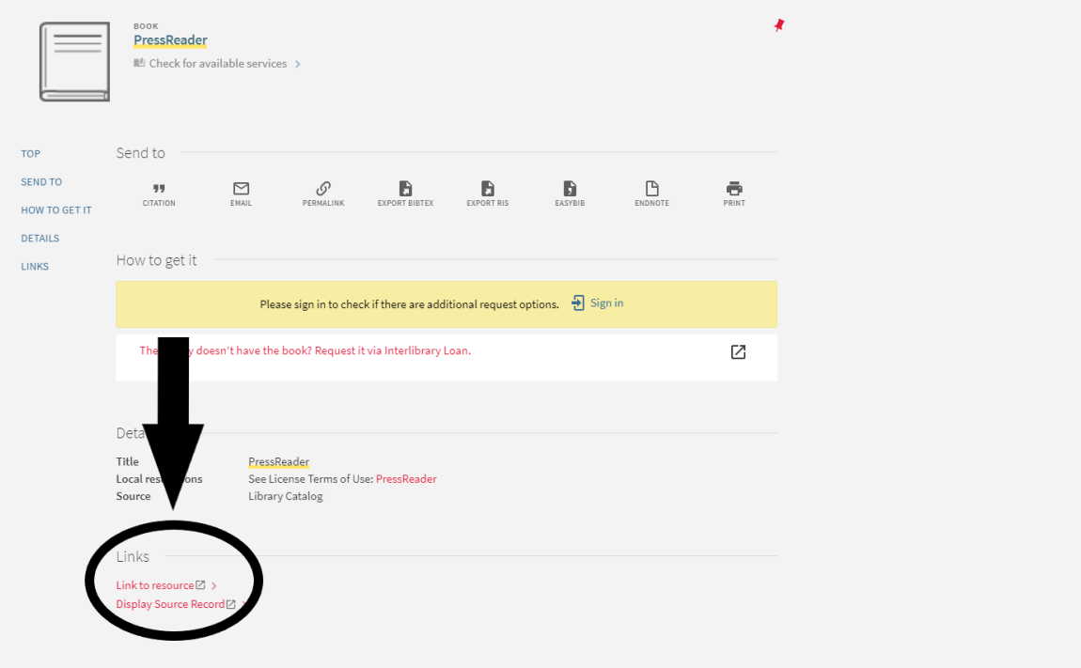Screen dimensions: 1081x668
Task: Jump to Top section in sidebar
Action: click(31, 154)
